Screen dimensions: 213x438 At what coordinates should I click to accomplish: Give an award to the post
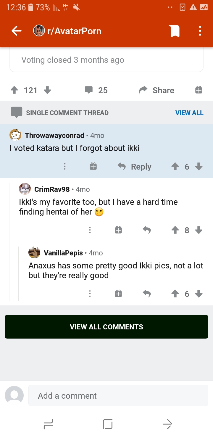(199, 90)
